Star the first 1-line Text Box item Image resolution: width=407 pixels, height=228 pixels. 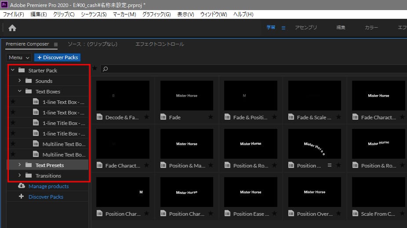[x=13, y=102]
